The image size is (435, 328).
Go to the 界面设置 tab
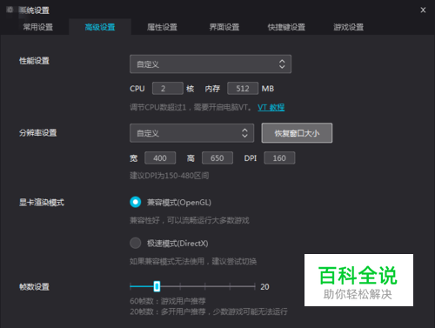(x=224, y=27)
